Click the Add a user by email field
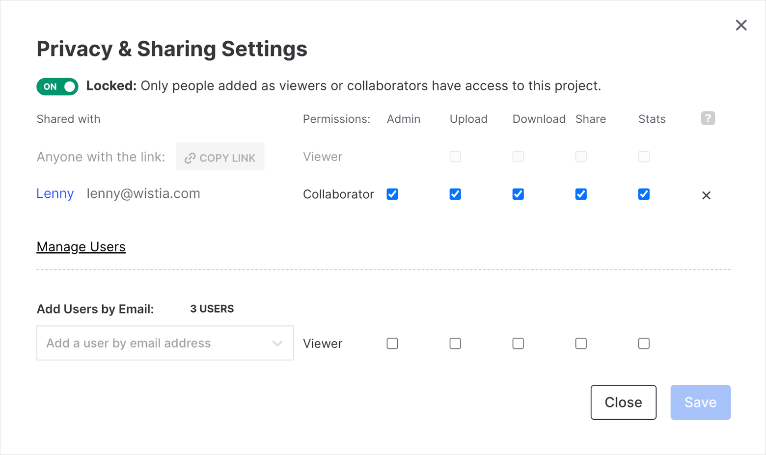766x455 pixels. 165,343
